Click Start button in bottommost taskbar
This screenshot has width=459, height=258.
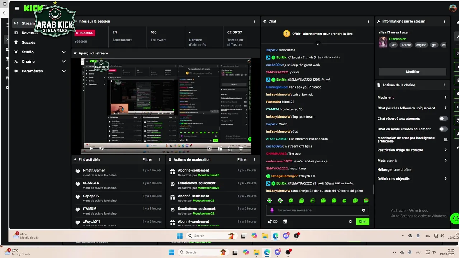pyautogui.click(x=171, y=252)
